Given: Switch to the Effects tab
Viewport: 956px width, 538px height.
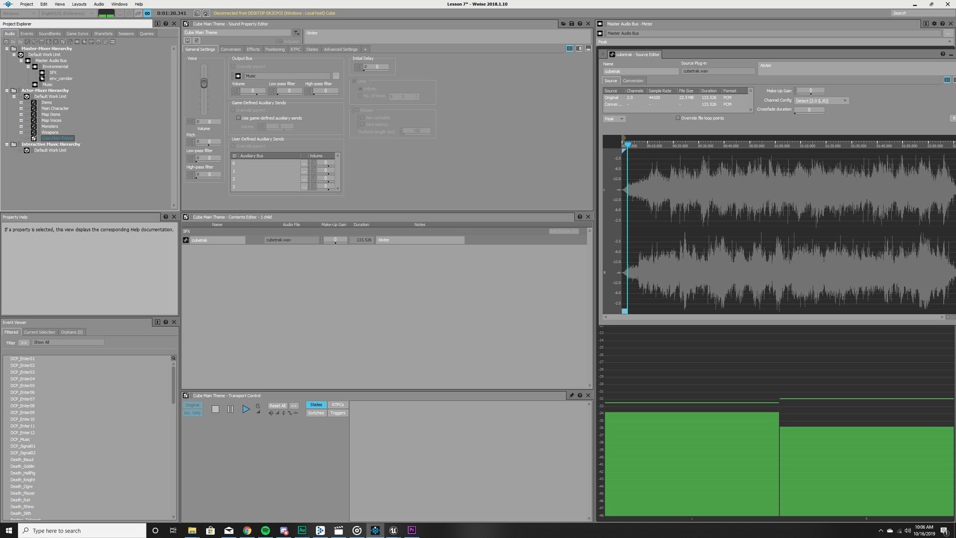Looking at the screenshot, I should point(253,49).
